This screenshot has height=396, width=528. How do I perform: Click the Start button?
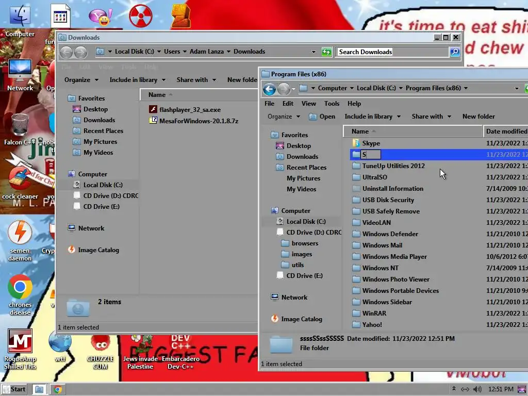(14, 389)
